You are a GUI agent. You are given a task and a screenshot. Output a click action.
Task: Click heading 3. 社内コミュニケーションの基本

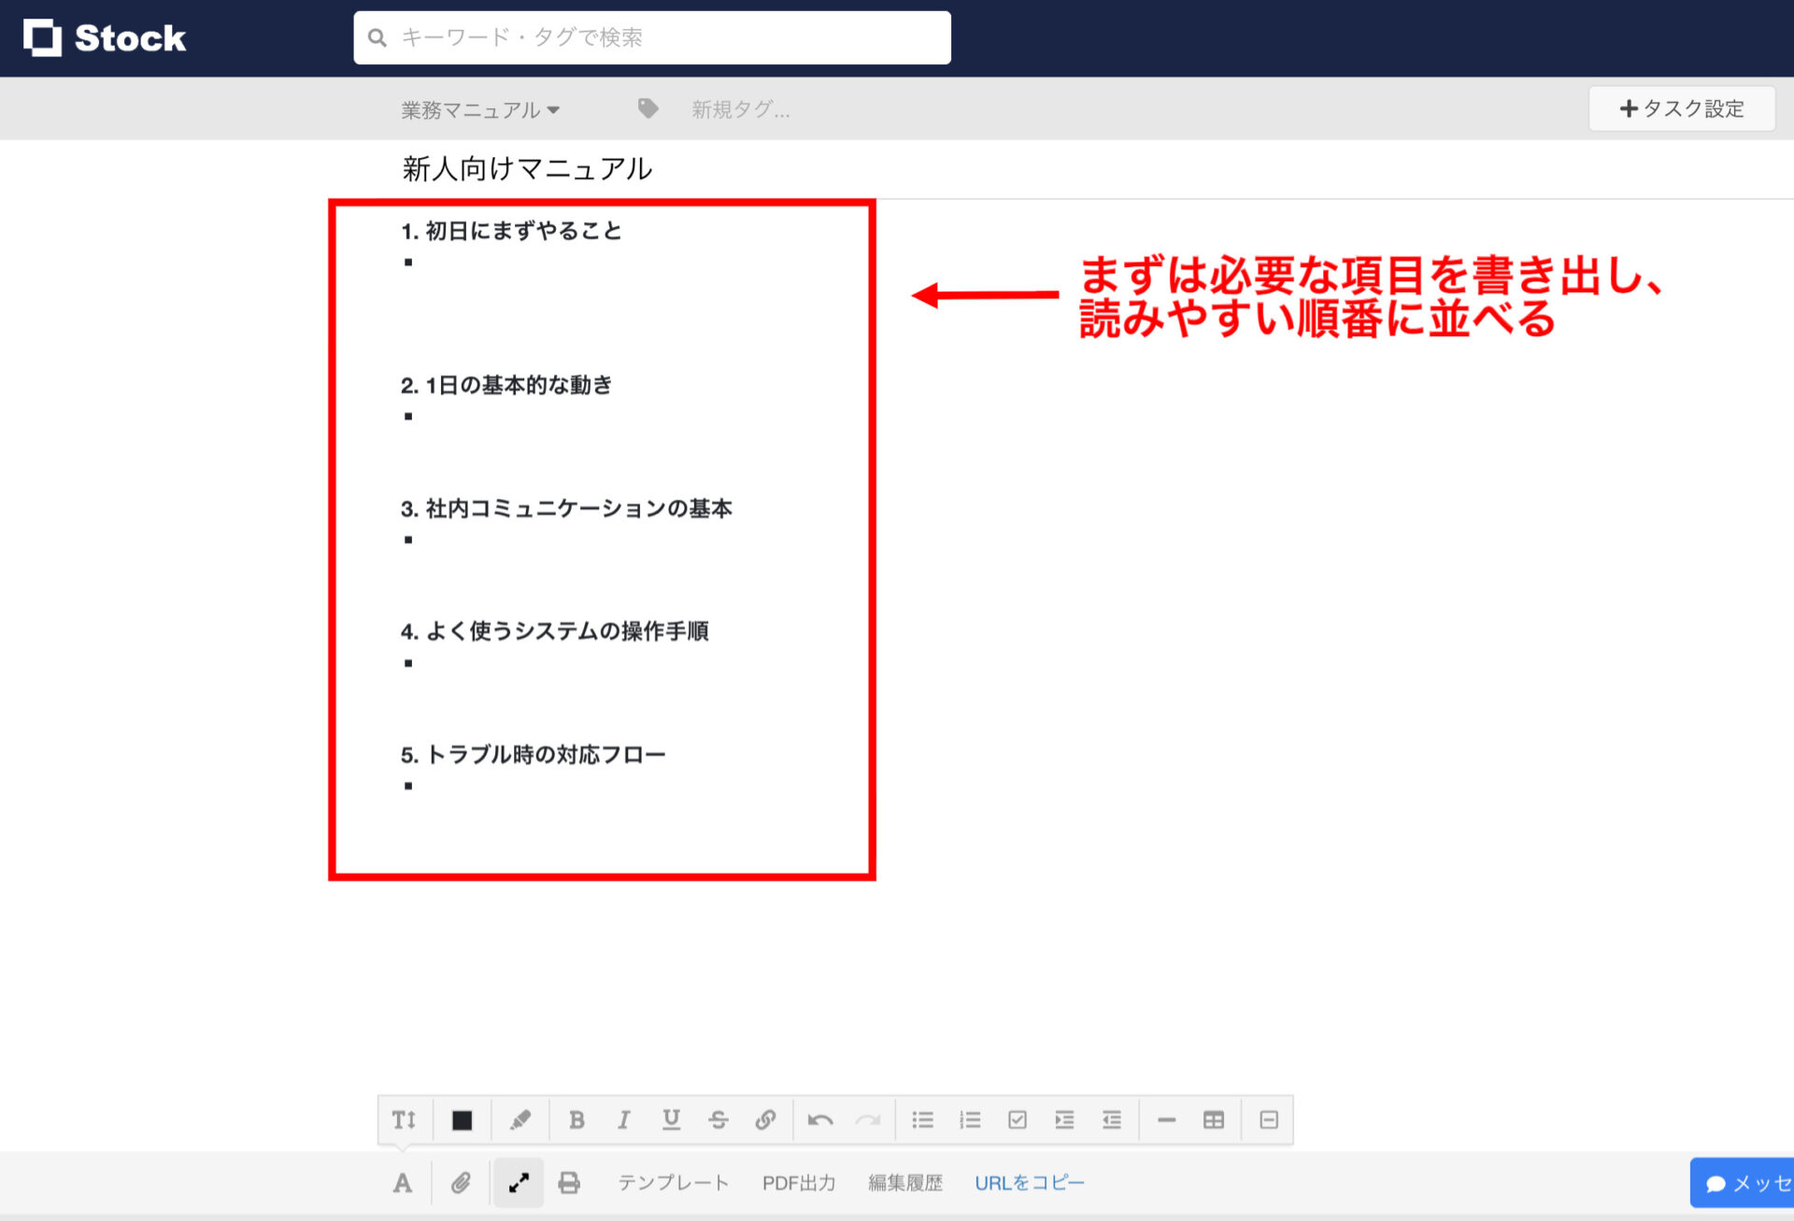(566, 508)
